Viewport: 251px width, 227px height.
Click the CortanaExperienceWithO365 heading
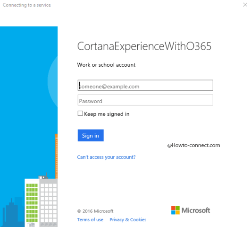coord(144,46)
